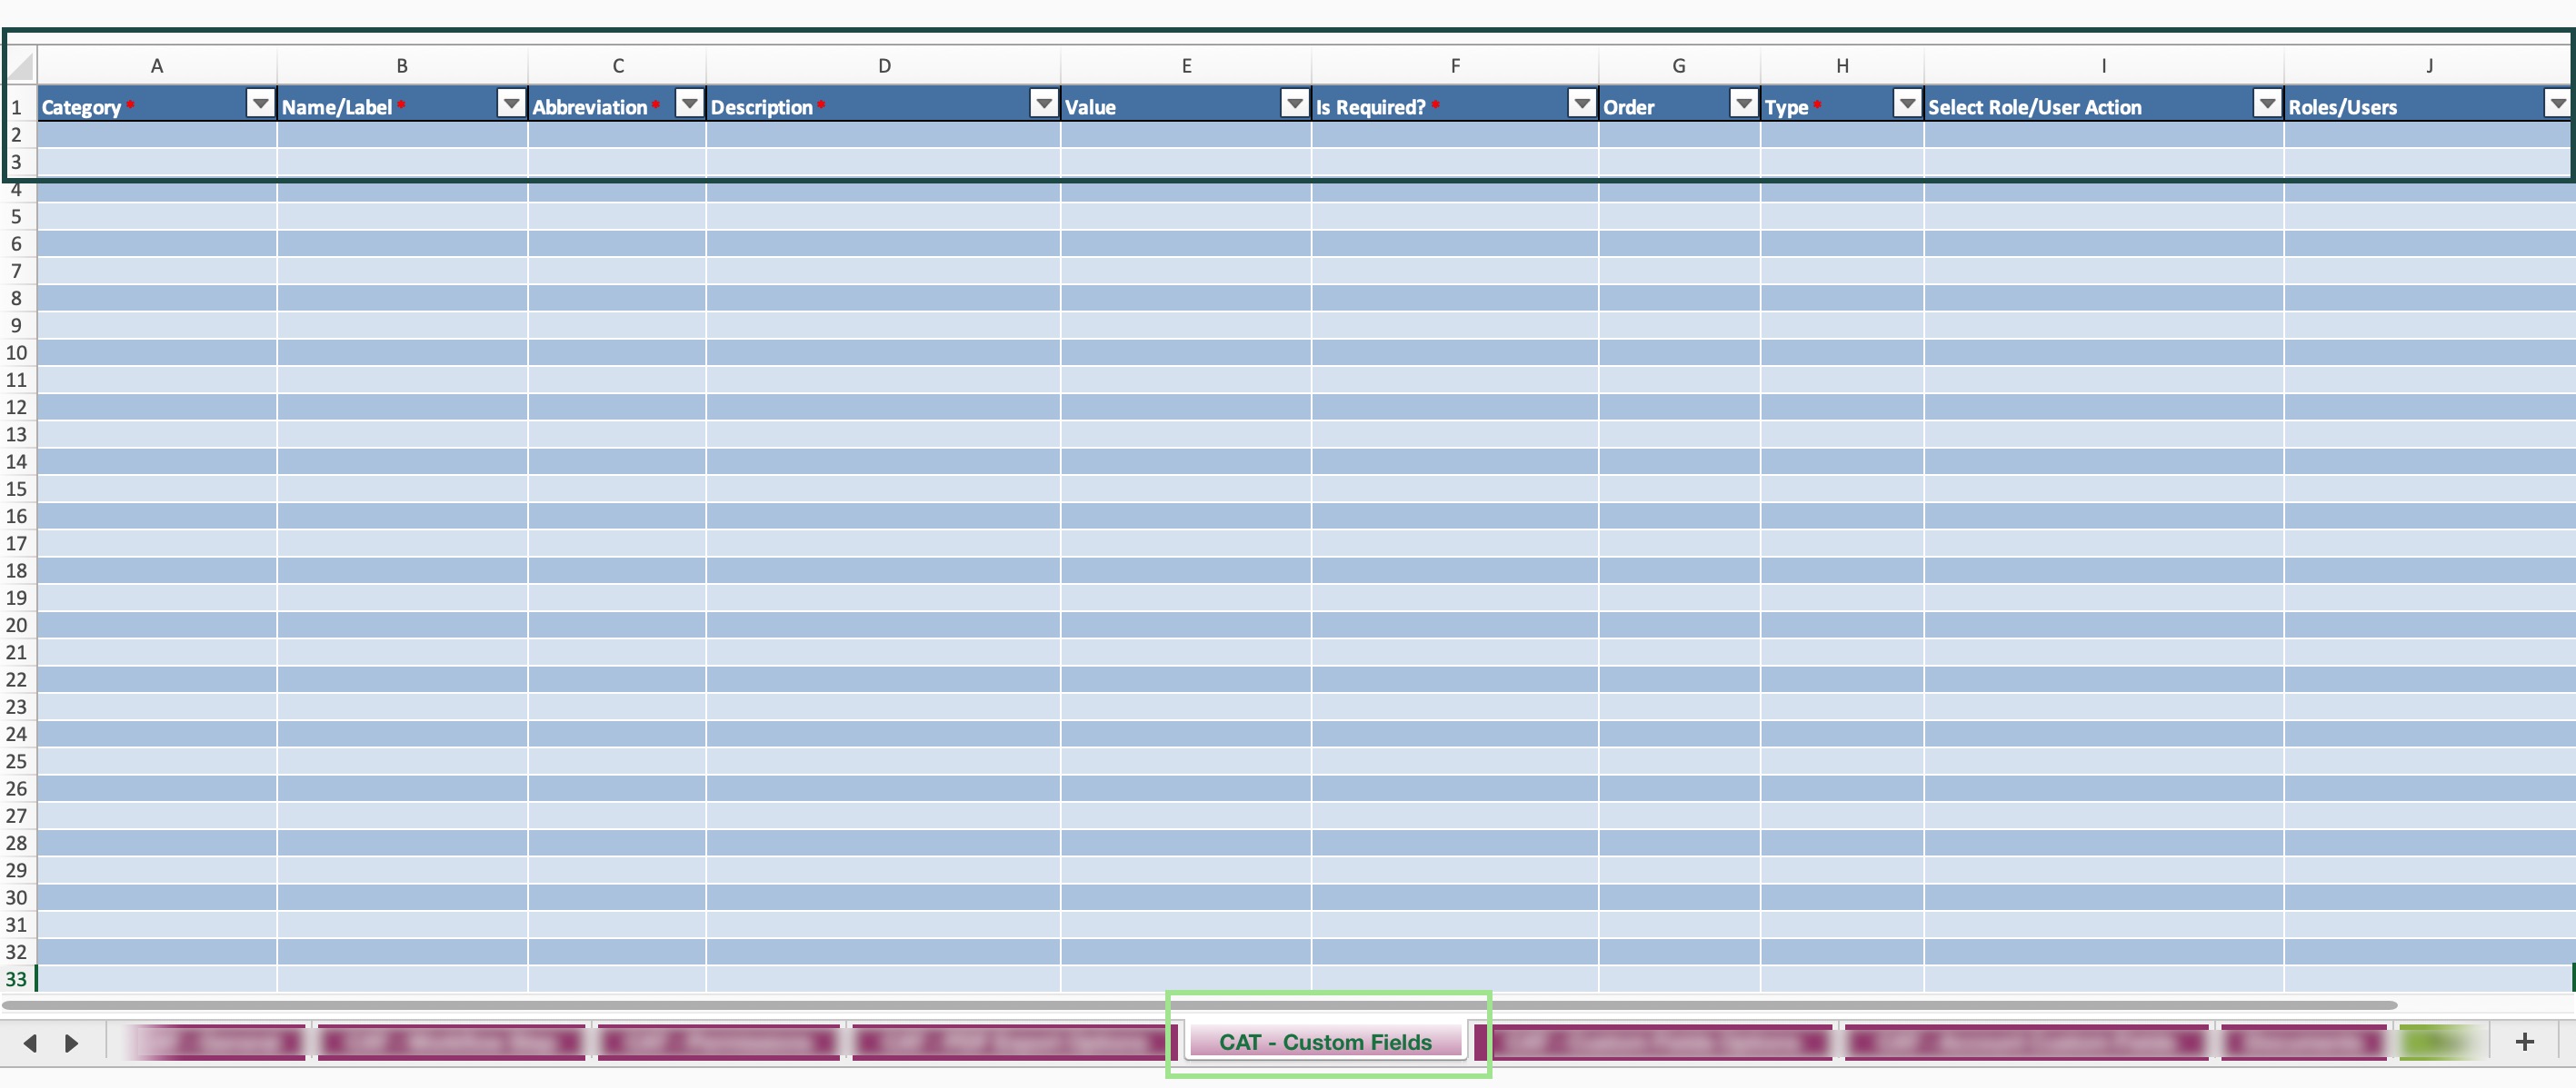Screen dimensions: 2576x1088
Task: Add a new sheet with the plus button
Action: tap(2524, 1042)
